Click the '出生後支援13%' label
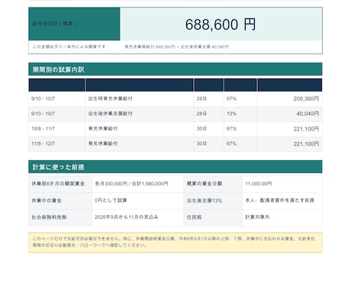The width and height of the screenshot is (351, 290). [x=204, y=201]
